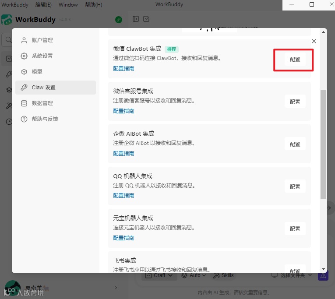335x299 pixels.
Task: Click the QQ 机器人集成 title
Action: (x=133, y=176)
